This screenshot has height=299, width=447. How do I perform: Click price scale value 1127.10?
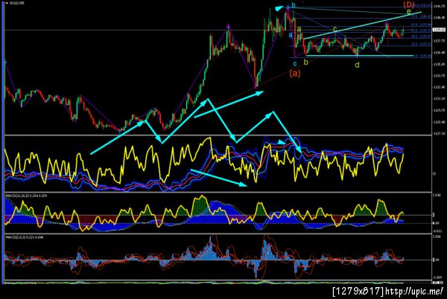(438, 133)
